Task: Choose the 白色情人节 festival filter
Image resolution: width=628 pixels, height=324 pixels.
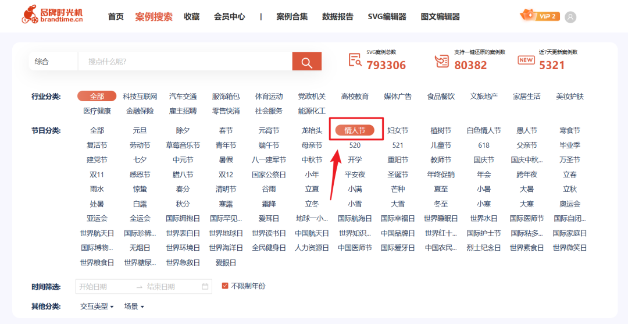Action: coord(483,130)
